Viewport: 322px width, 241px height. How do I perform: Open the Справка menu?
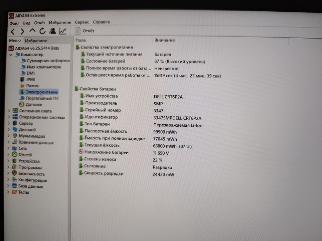pyautogui.click(x=101, y=22)
